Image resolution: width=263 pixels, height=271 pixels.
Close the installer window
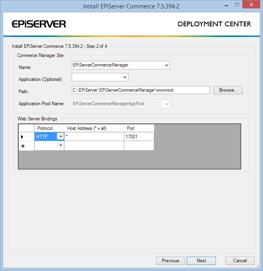coord(251,5)
